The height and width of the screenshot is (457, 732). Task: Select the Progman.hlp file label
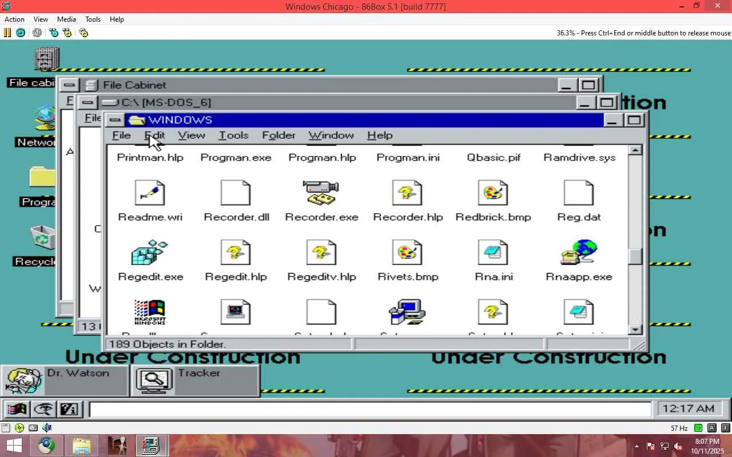pyautogui.click(x=322, y=158)
